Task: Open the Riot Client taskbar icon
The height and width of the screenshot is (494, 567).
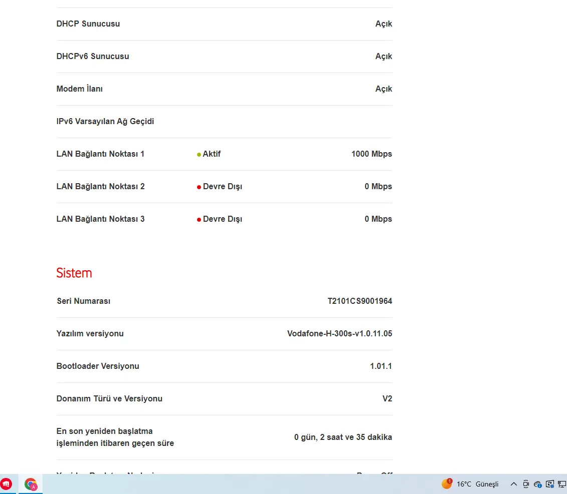Action: tap(6, 484)
